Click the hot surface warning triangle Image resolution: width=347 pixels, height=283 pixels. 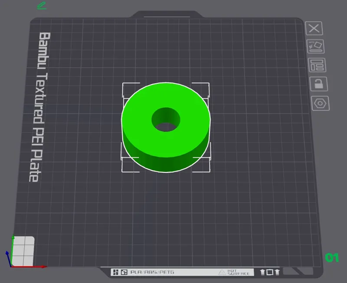pos(222,272)
